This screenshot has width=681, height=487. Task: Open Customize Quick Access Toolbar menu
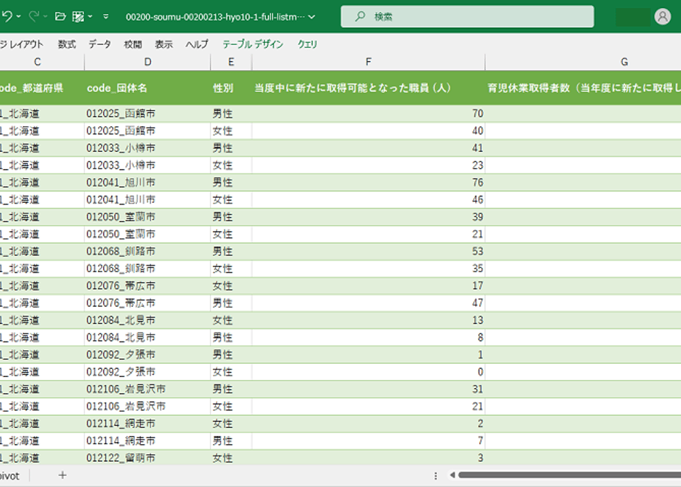pyautogui.click(x=106, y=16)
